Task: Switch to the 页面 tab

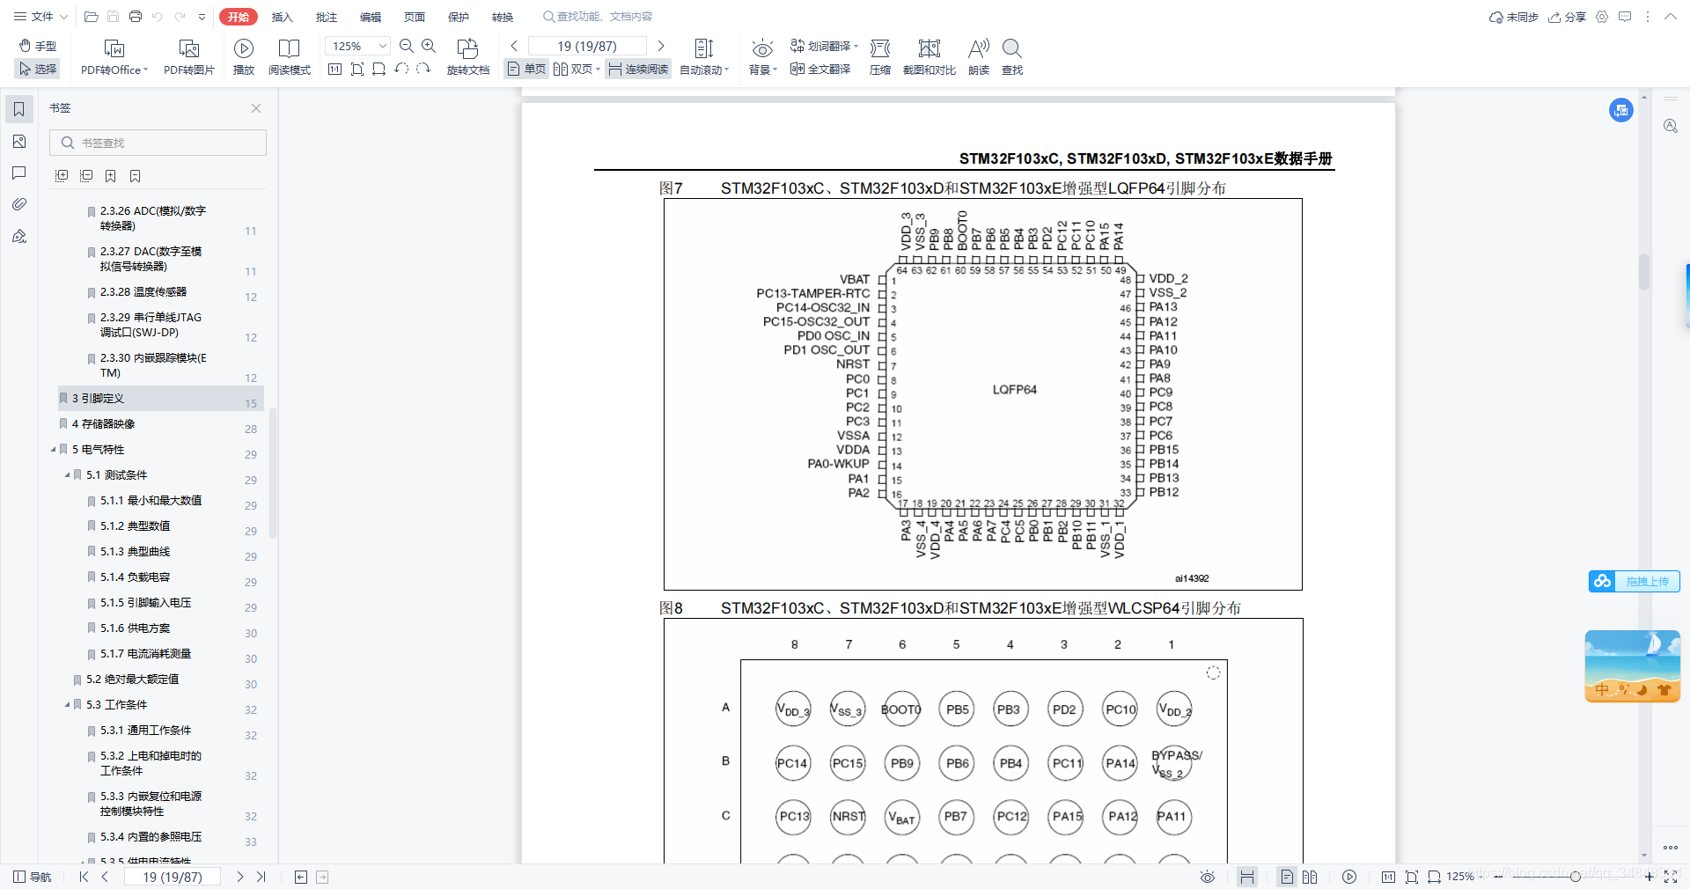Action: (415, 17)
